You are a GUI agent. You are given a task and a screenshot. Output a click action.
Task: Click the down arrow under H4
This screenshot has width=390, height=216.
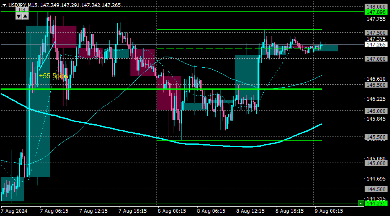19,16
